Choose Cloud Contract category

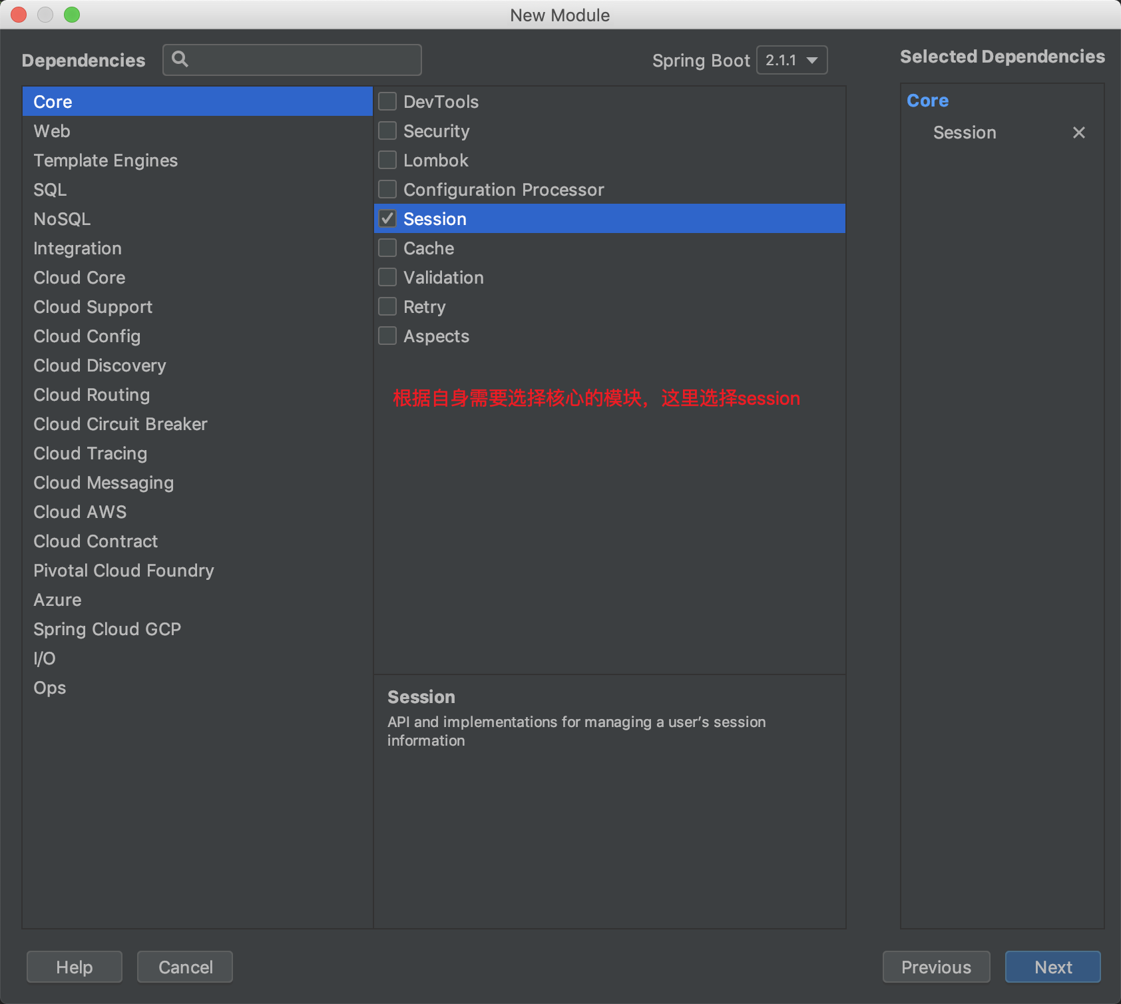pos(198,541)
